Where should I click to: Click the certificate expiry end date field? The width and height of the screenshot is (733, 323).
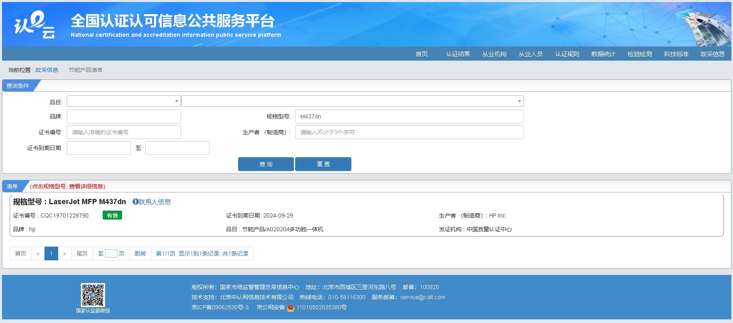(177, 148)
